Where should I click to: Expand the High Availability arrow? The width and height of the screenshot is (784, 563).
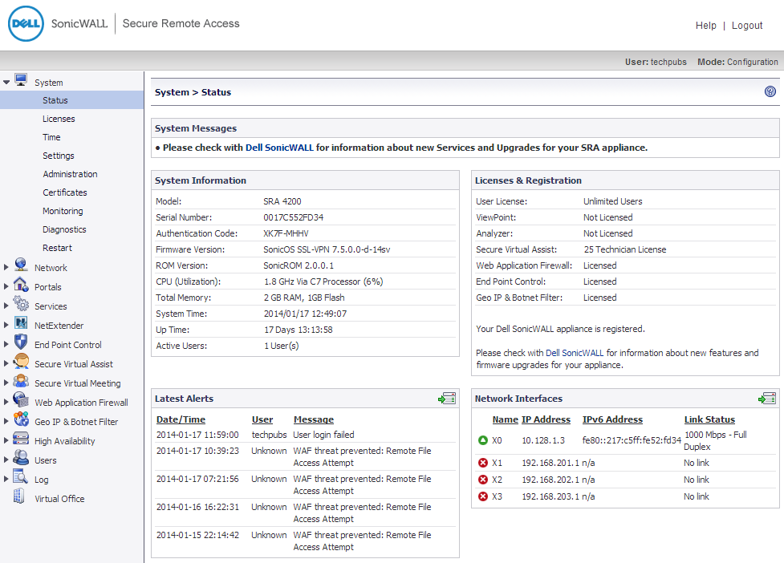(6, 440)
